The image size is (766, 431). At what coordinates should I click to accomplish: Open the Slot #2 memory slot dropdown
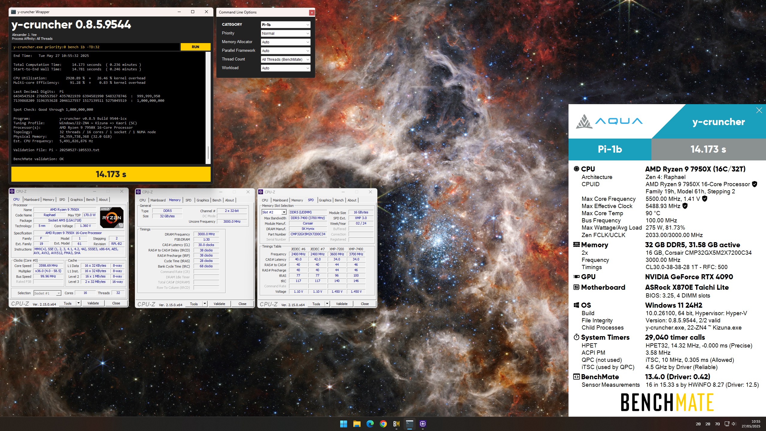click(x=274, y=212)
